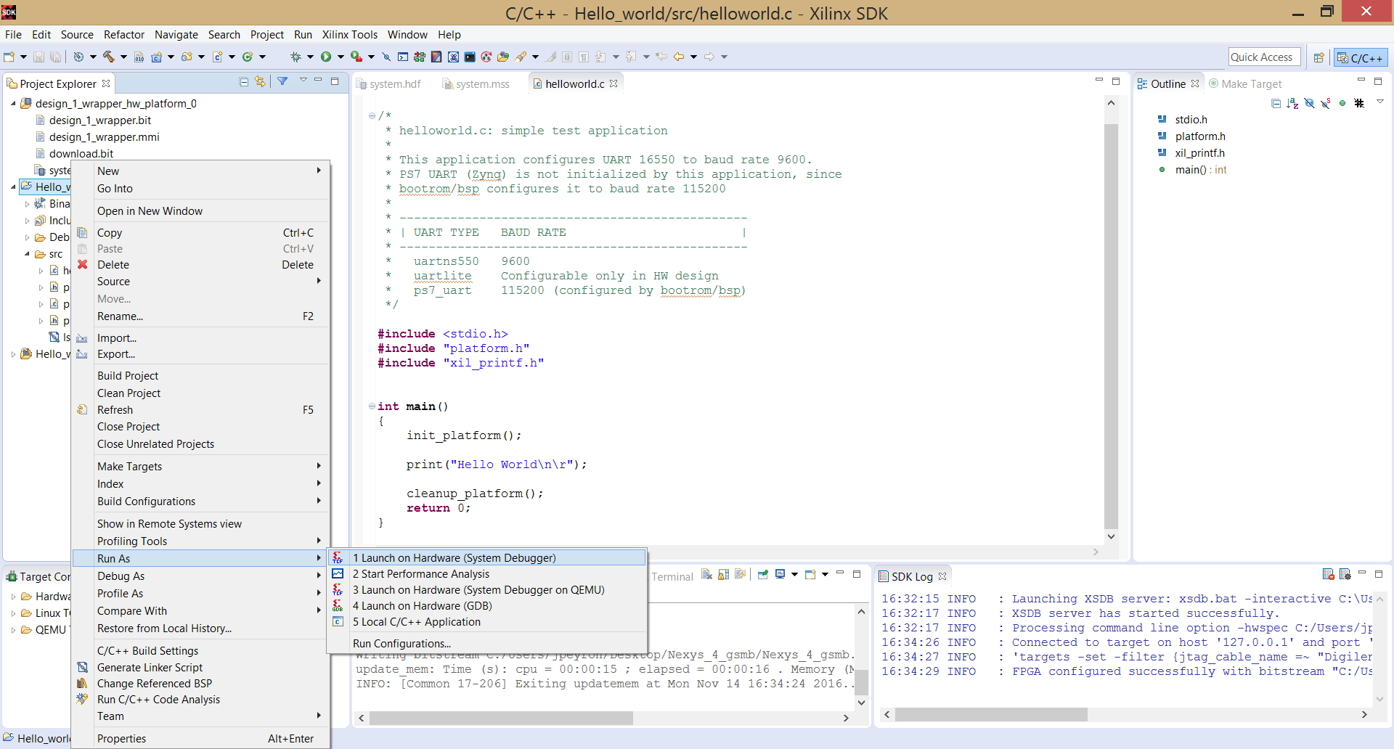Click the Build (hammer) toolbar icon

(x=109, y=57)
